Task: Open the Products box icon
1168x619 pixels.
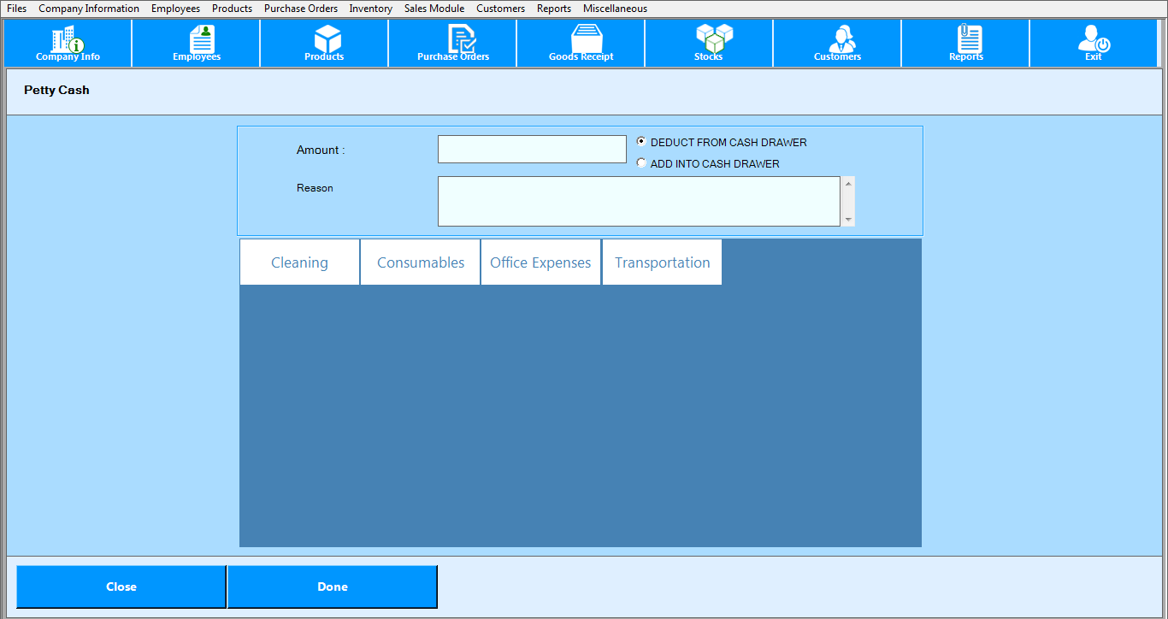Action: click(325, 41)
